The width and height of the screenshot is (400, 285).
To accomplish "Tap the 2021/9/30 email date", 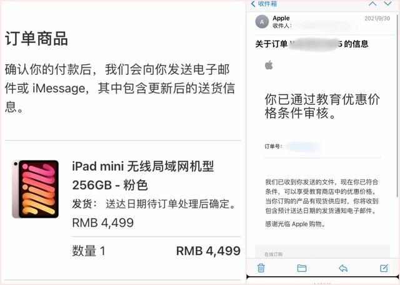I will coord(377,18).
